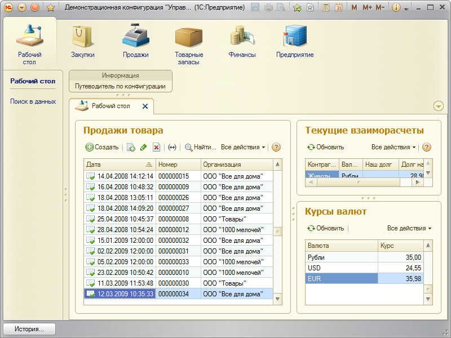The height and width of the screenshot is (338, 451).
Task: Open the Продажи cash register section
Action: pyautogui.click(x=135, y=41)
